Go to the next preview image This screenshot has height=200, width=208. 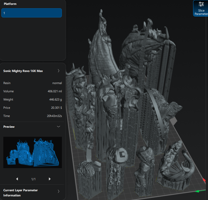click(50, 179)
